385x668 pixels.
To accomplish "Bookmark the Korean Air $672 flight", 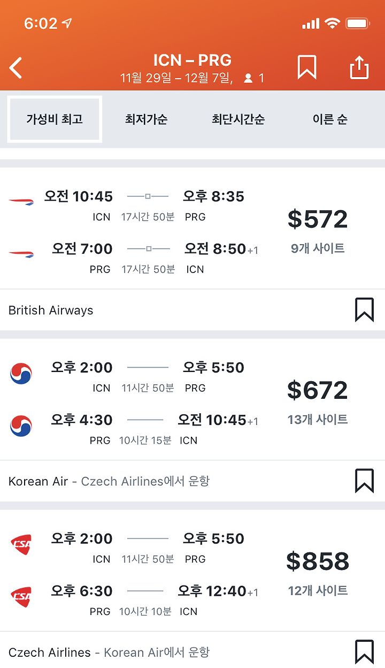I will 364,481.
